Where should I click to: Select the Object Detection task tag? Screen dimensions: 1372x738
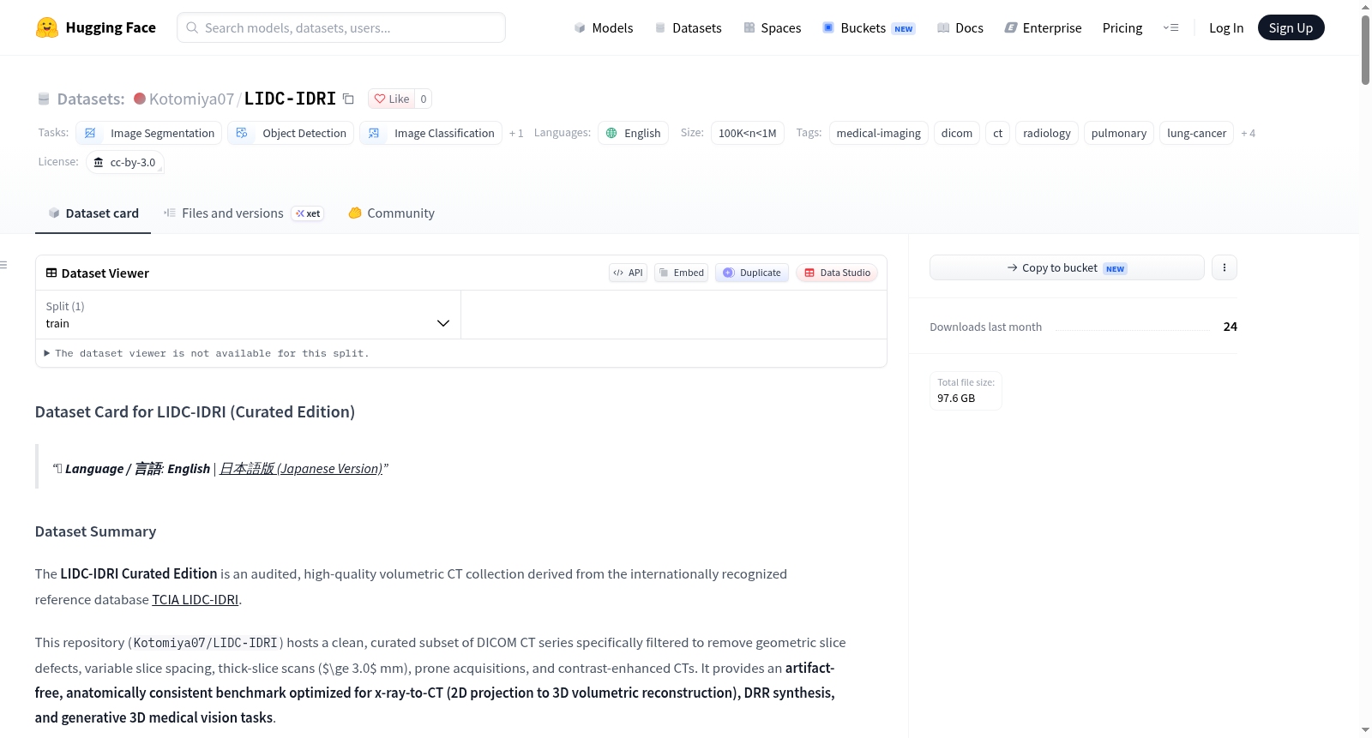tap(291, 133)
